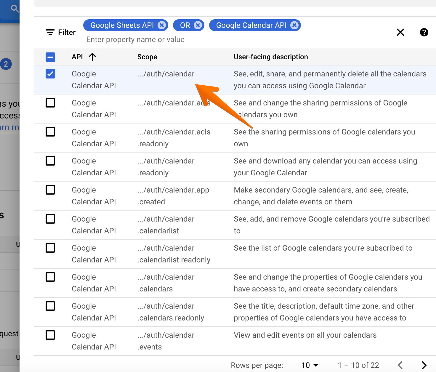Go to the next page of scopes
This screenshot has height=372, width=436.
424,365
